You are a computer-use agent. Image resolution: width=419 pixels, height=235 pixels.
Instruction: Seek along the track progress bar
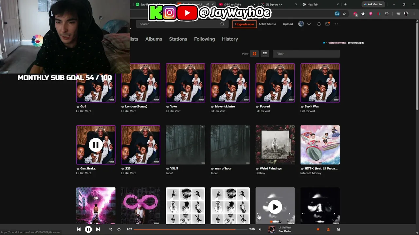click(190, 229)
